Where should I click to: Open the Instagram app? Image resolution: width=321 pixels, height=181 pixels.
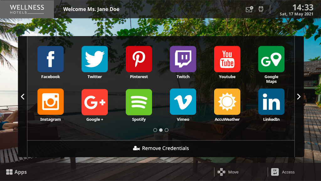tap(50, 102)
